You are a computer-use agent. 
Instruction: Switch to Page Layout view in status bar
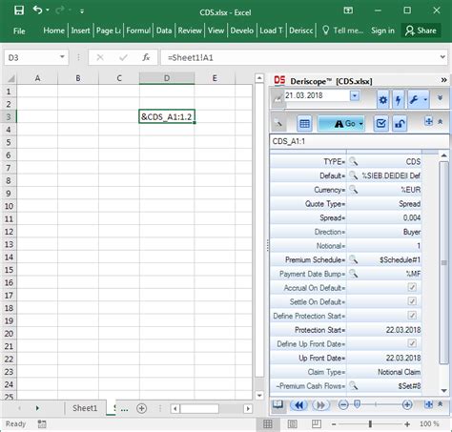(292, 423)
